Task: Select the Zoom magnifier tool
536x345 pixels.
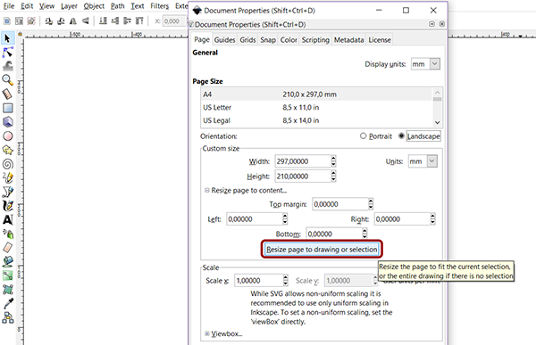Action: (7, 80)
